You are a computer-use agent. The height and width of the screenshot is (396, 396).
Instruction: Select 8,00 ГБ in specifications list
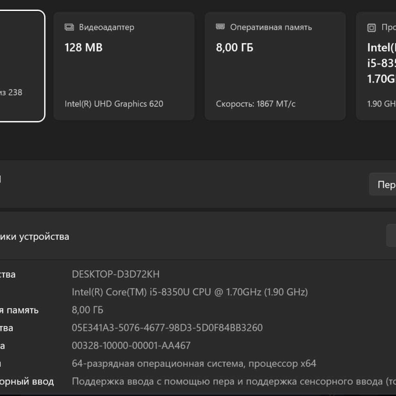87,310
